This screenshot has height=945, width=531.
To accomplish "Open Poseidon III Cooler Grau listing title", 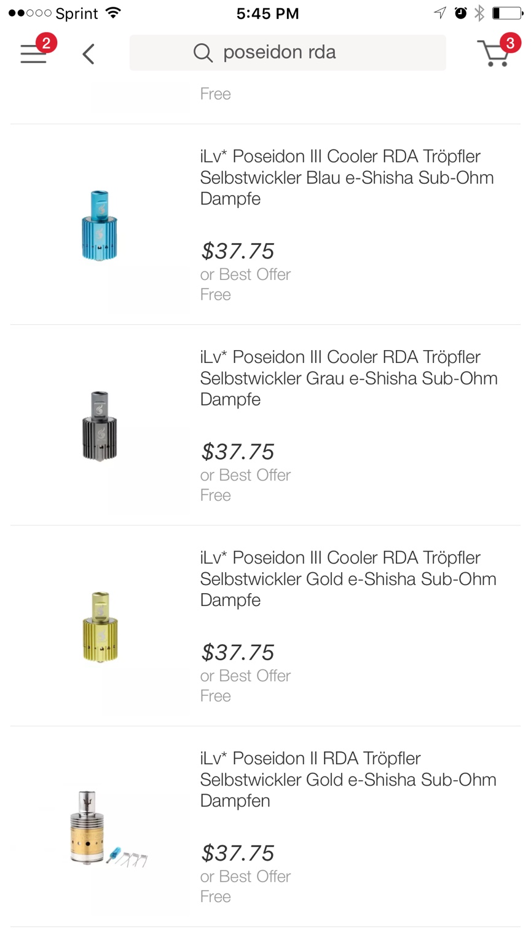I will coord(348,378).
